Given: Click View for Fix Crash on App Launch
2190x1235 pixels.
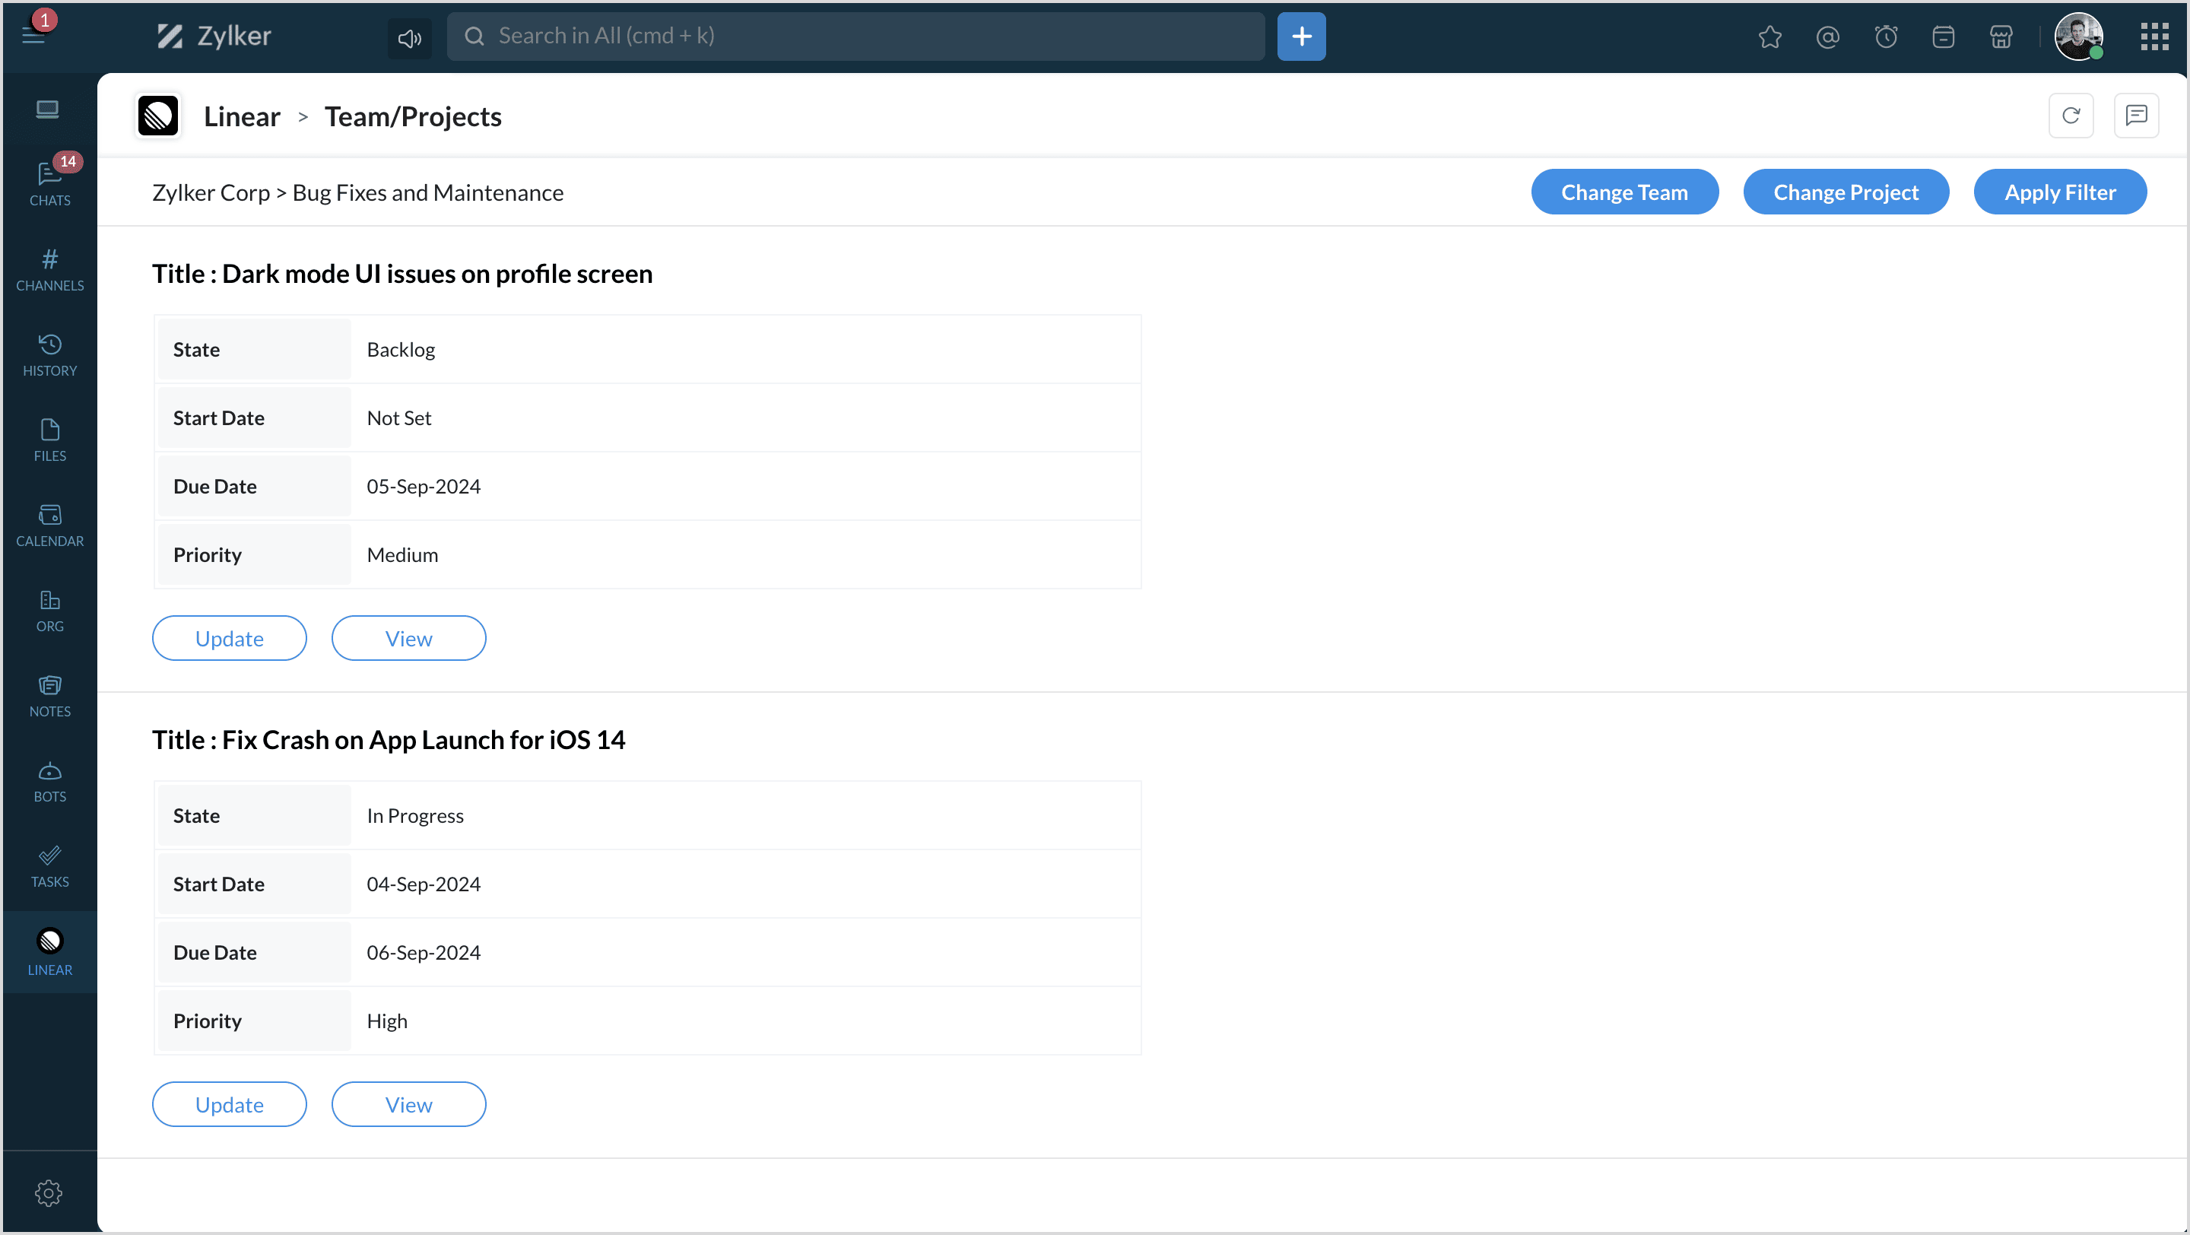Looking at the screenshot, I should point(408,1103).
